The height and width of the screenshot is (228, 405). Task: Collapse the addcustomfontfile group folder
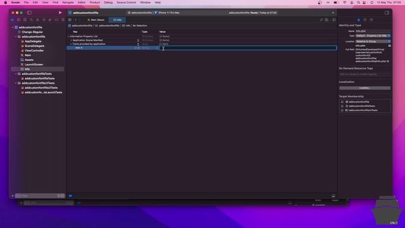point(16,37)
